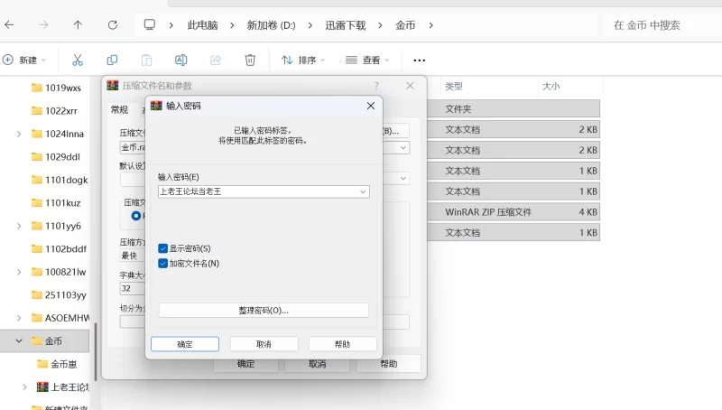
Task: Open the 新建 menu in the toolbar
Action: pos(24,60)
